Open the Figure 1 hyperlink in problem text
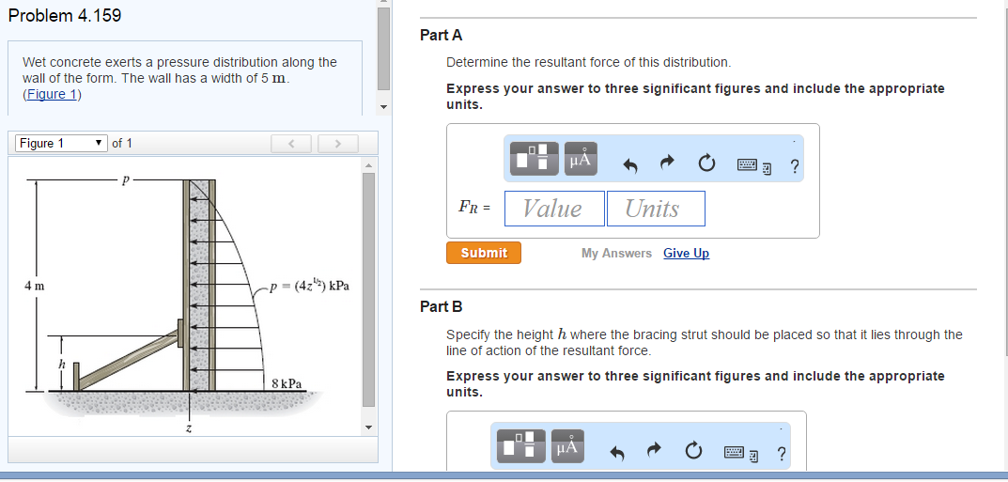This screenshot has height=482, width=1008. pos(52,95)
